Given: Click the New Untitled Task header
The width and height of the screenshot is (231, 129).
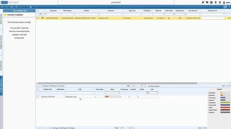Looking at the screenshot, I should [x=19, y=11].
